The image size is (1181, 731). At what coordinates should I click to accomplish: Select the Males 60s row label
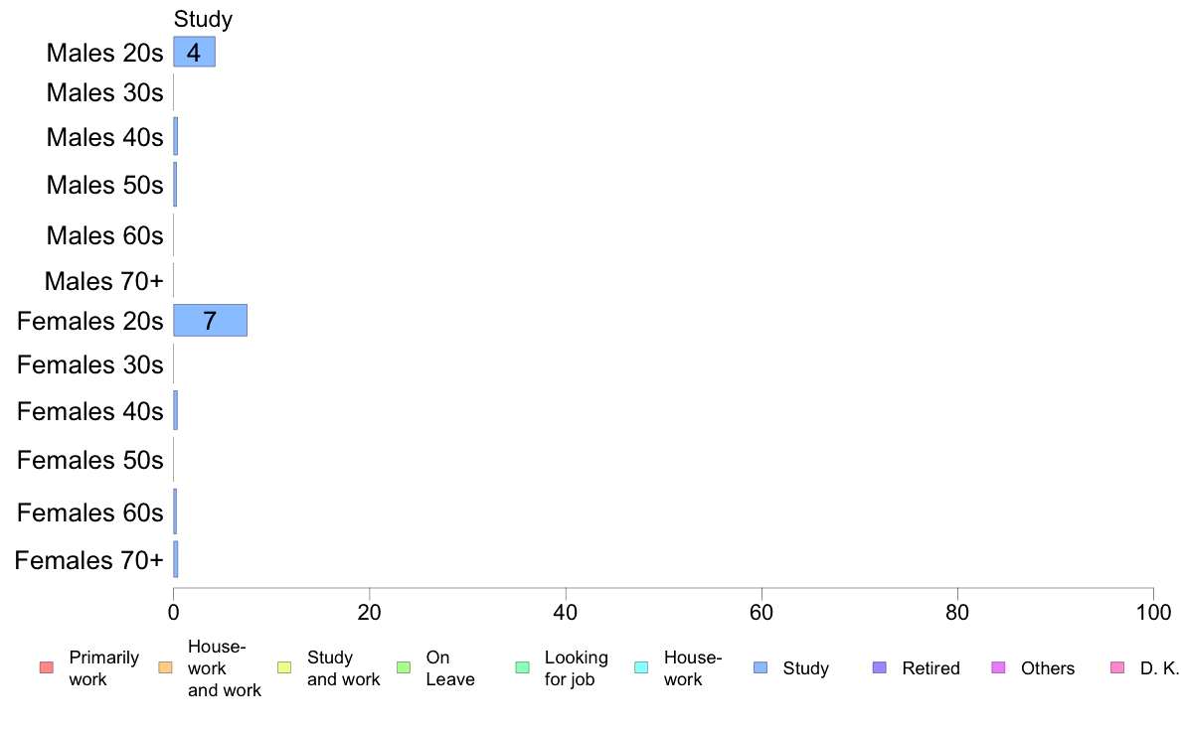click(104, 235)
